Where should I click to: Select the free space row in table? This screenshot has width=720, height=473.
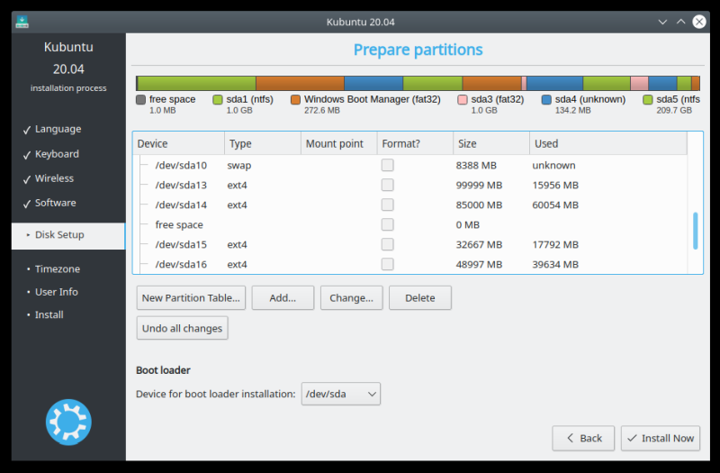tap(410, 224)
